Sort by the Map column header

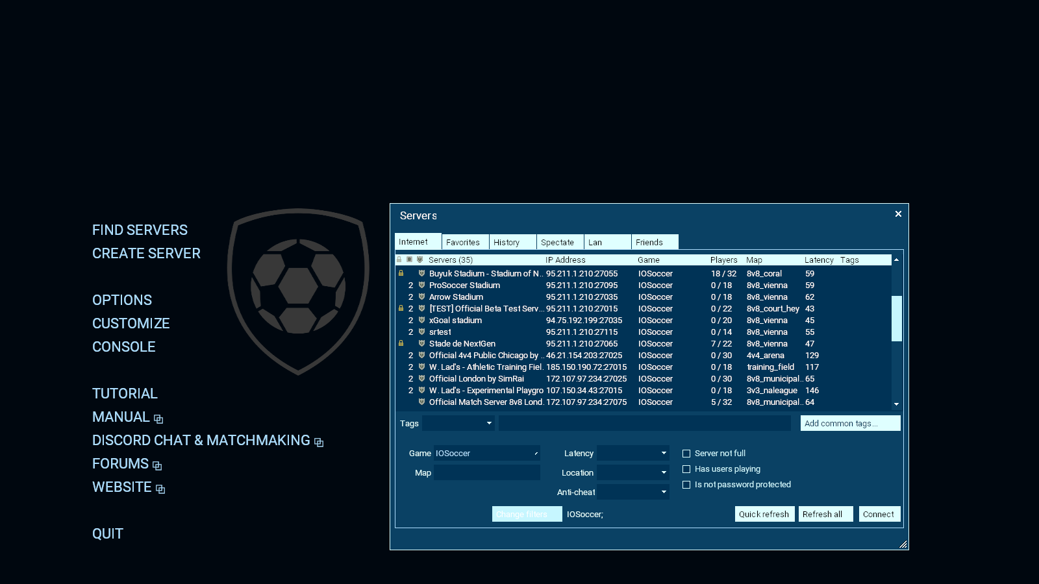coord(755,260)
